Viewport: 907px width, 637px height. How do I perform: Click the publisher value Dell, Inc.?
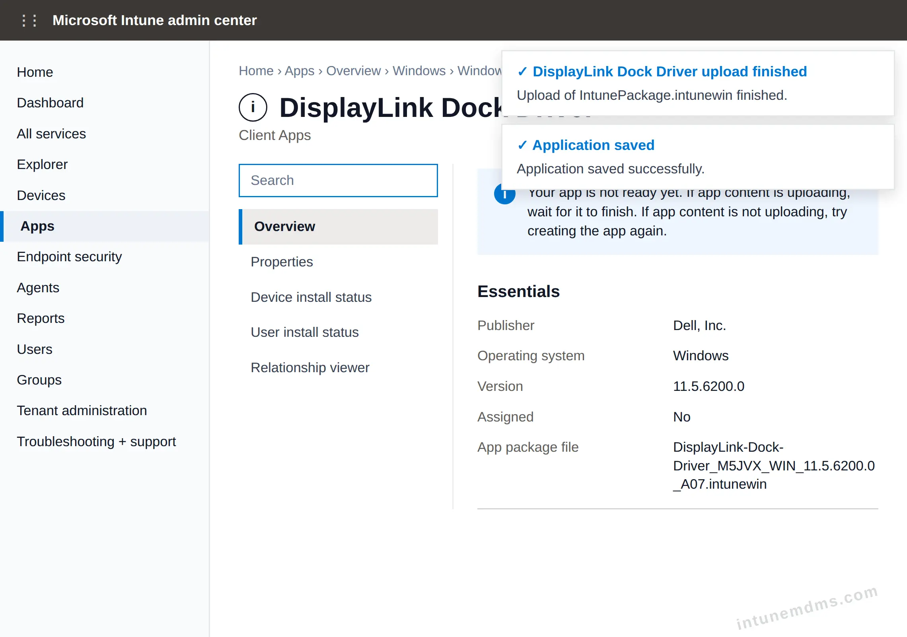pos(699,326)
